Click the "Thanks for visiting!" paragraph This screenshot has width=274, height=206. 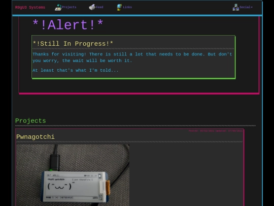132,57
